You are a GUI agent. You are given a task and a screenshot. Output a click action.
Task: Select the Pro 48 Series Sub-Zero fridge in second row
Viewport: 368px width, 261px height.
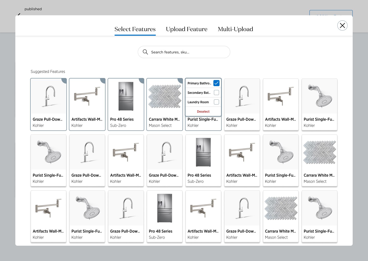(x=203, y=160)
